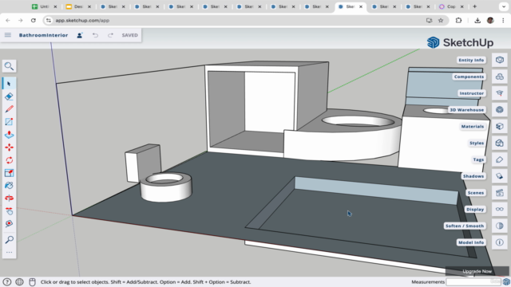This screenshot has height=287, width=511.
Task: Expand the tab search dropdown
Action: [x=504, y=6]
